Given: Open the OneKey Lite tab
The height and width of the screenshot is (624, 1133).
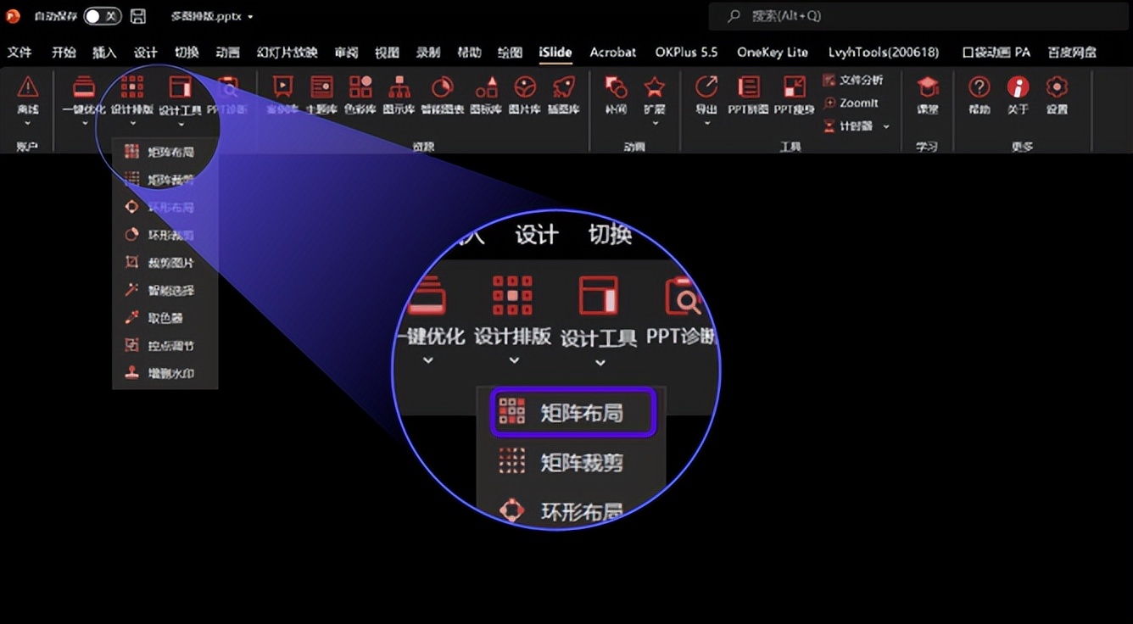Looking at the screenshot, I should coord(772,52).
